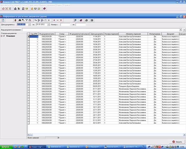Switch to the 1С:Предприятие taskbar window
This screenshot has width=186, height=149.
93,147
